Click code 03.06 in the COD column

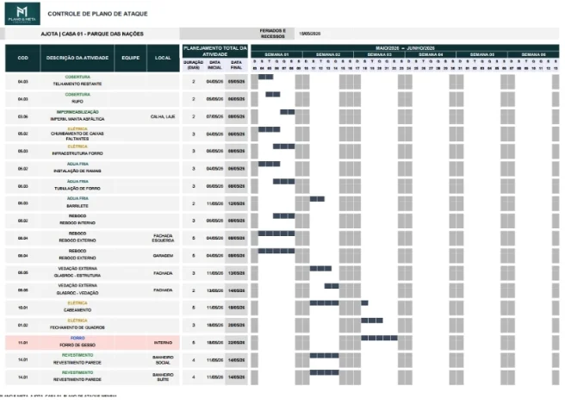tap(22, 116)
